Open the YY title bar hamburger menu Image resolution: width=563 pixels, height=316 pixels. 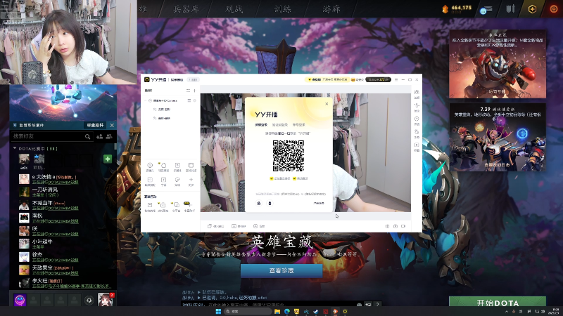coord(396,79)
